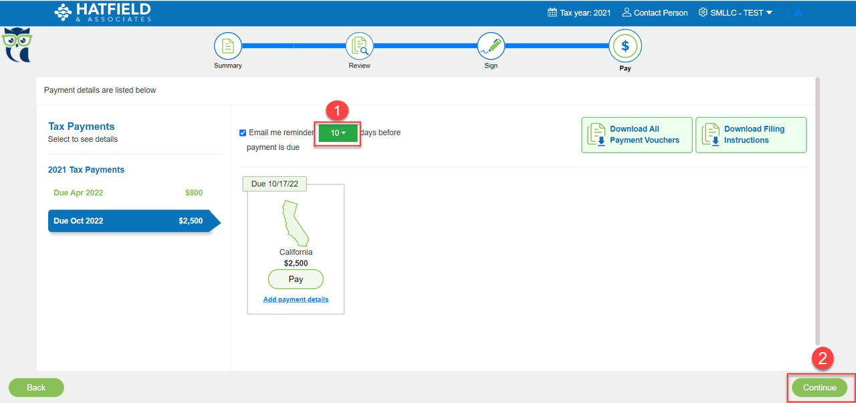
Task: Click the Hatfield & Associates logo
Action: (103, 12)
